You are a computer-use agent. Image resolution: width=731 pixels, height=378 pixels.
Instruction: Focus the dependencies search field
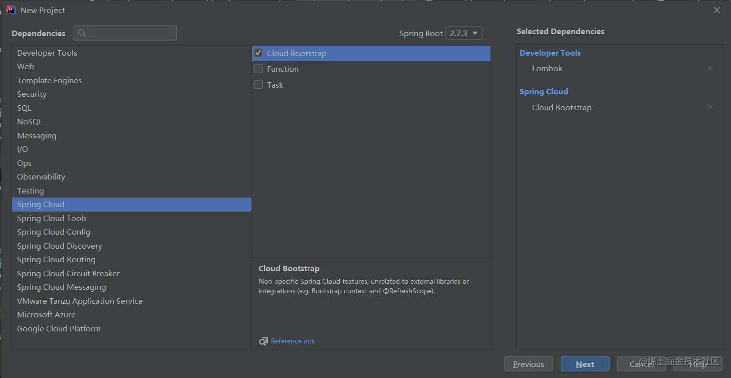point(130,33)
